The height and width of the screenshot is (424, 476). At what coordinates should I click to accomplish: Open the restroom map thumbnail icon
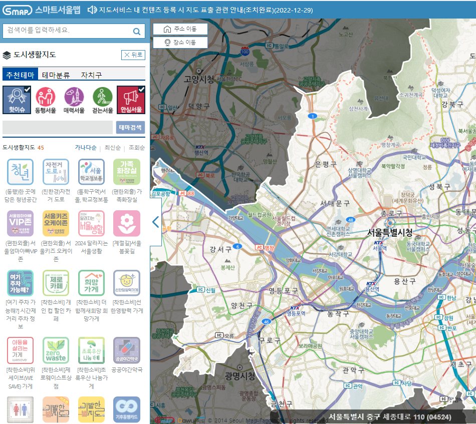coord(21,409)
